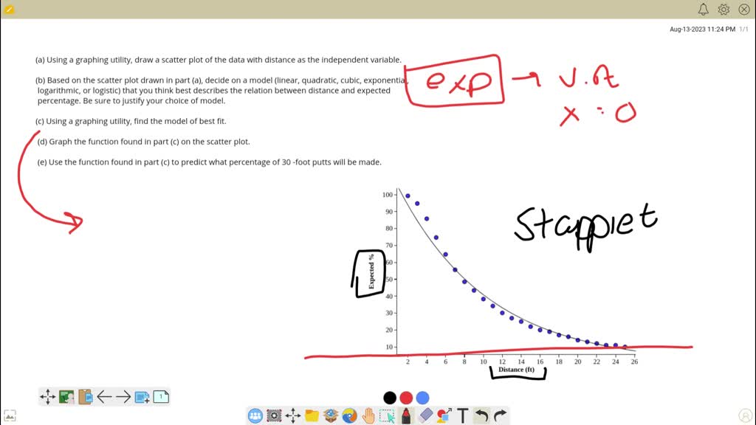756x425 pixels.
Task: Select the Text tool
Action: coord(462,415)
